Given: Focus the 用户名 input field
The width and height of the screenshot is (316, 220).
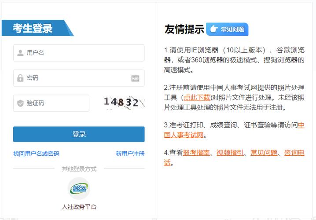Looking at the screenshot, I should (x=79, y=53).
